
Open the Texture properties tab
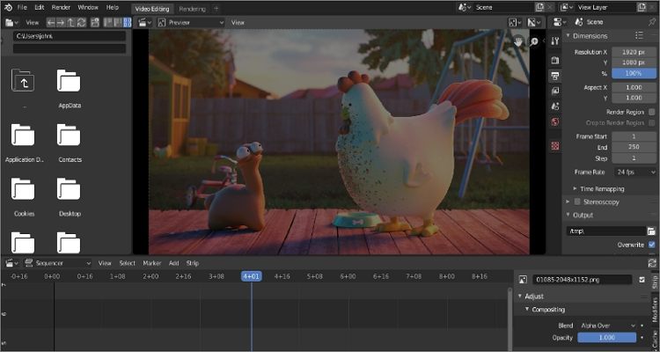click(x=555, y=146)
